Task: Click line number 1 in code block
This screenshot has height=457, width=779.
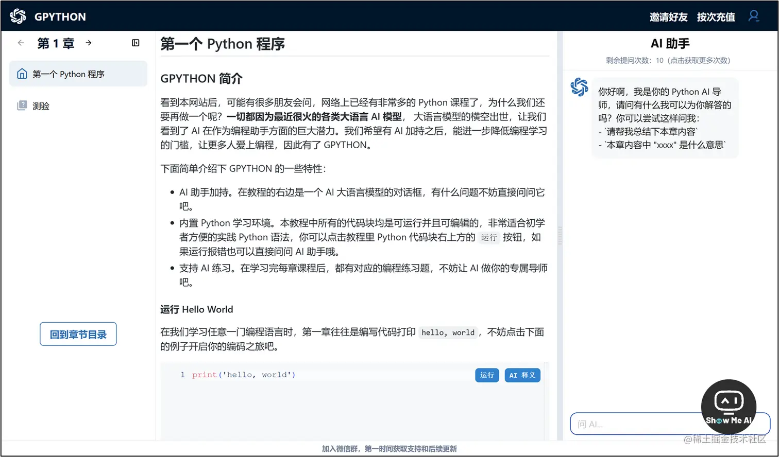Action: coord(182,375)
